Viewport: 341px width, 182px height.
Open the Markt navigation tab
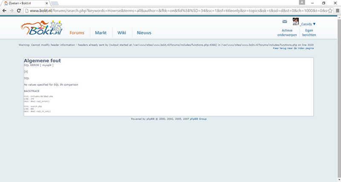[x=101, y=33]
